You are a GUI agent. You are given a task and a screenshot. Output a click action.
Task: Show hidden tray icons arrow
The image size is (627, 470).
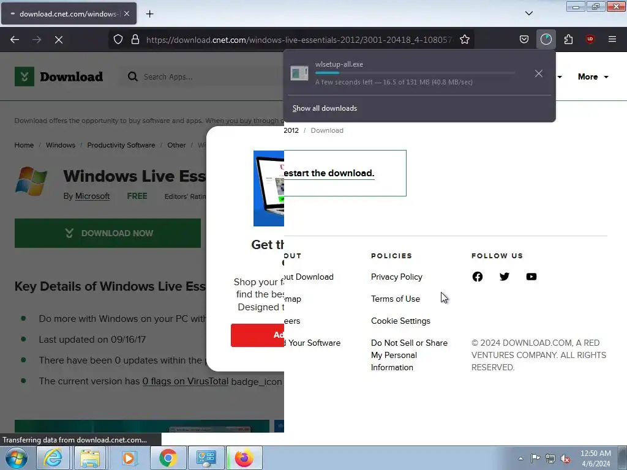(520, 458)
